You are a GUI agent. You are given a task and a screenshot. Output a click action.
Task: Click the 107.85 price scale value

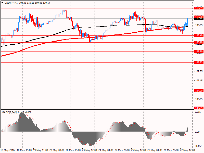coord(199,71)
